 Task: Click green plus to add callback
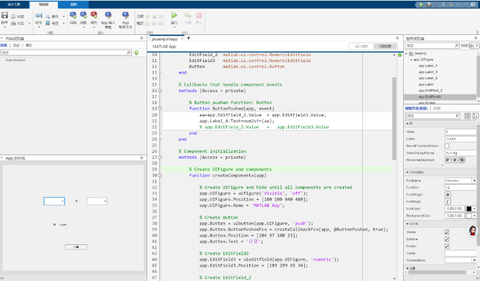point(137,53)
